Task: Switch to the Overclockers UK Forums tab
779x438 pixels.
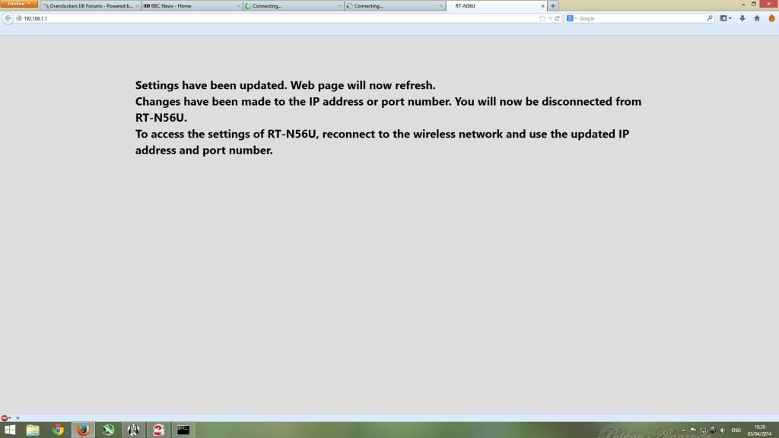Action: coord(91,6)
